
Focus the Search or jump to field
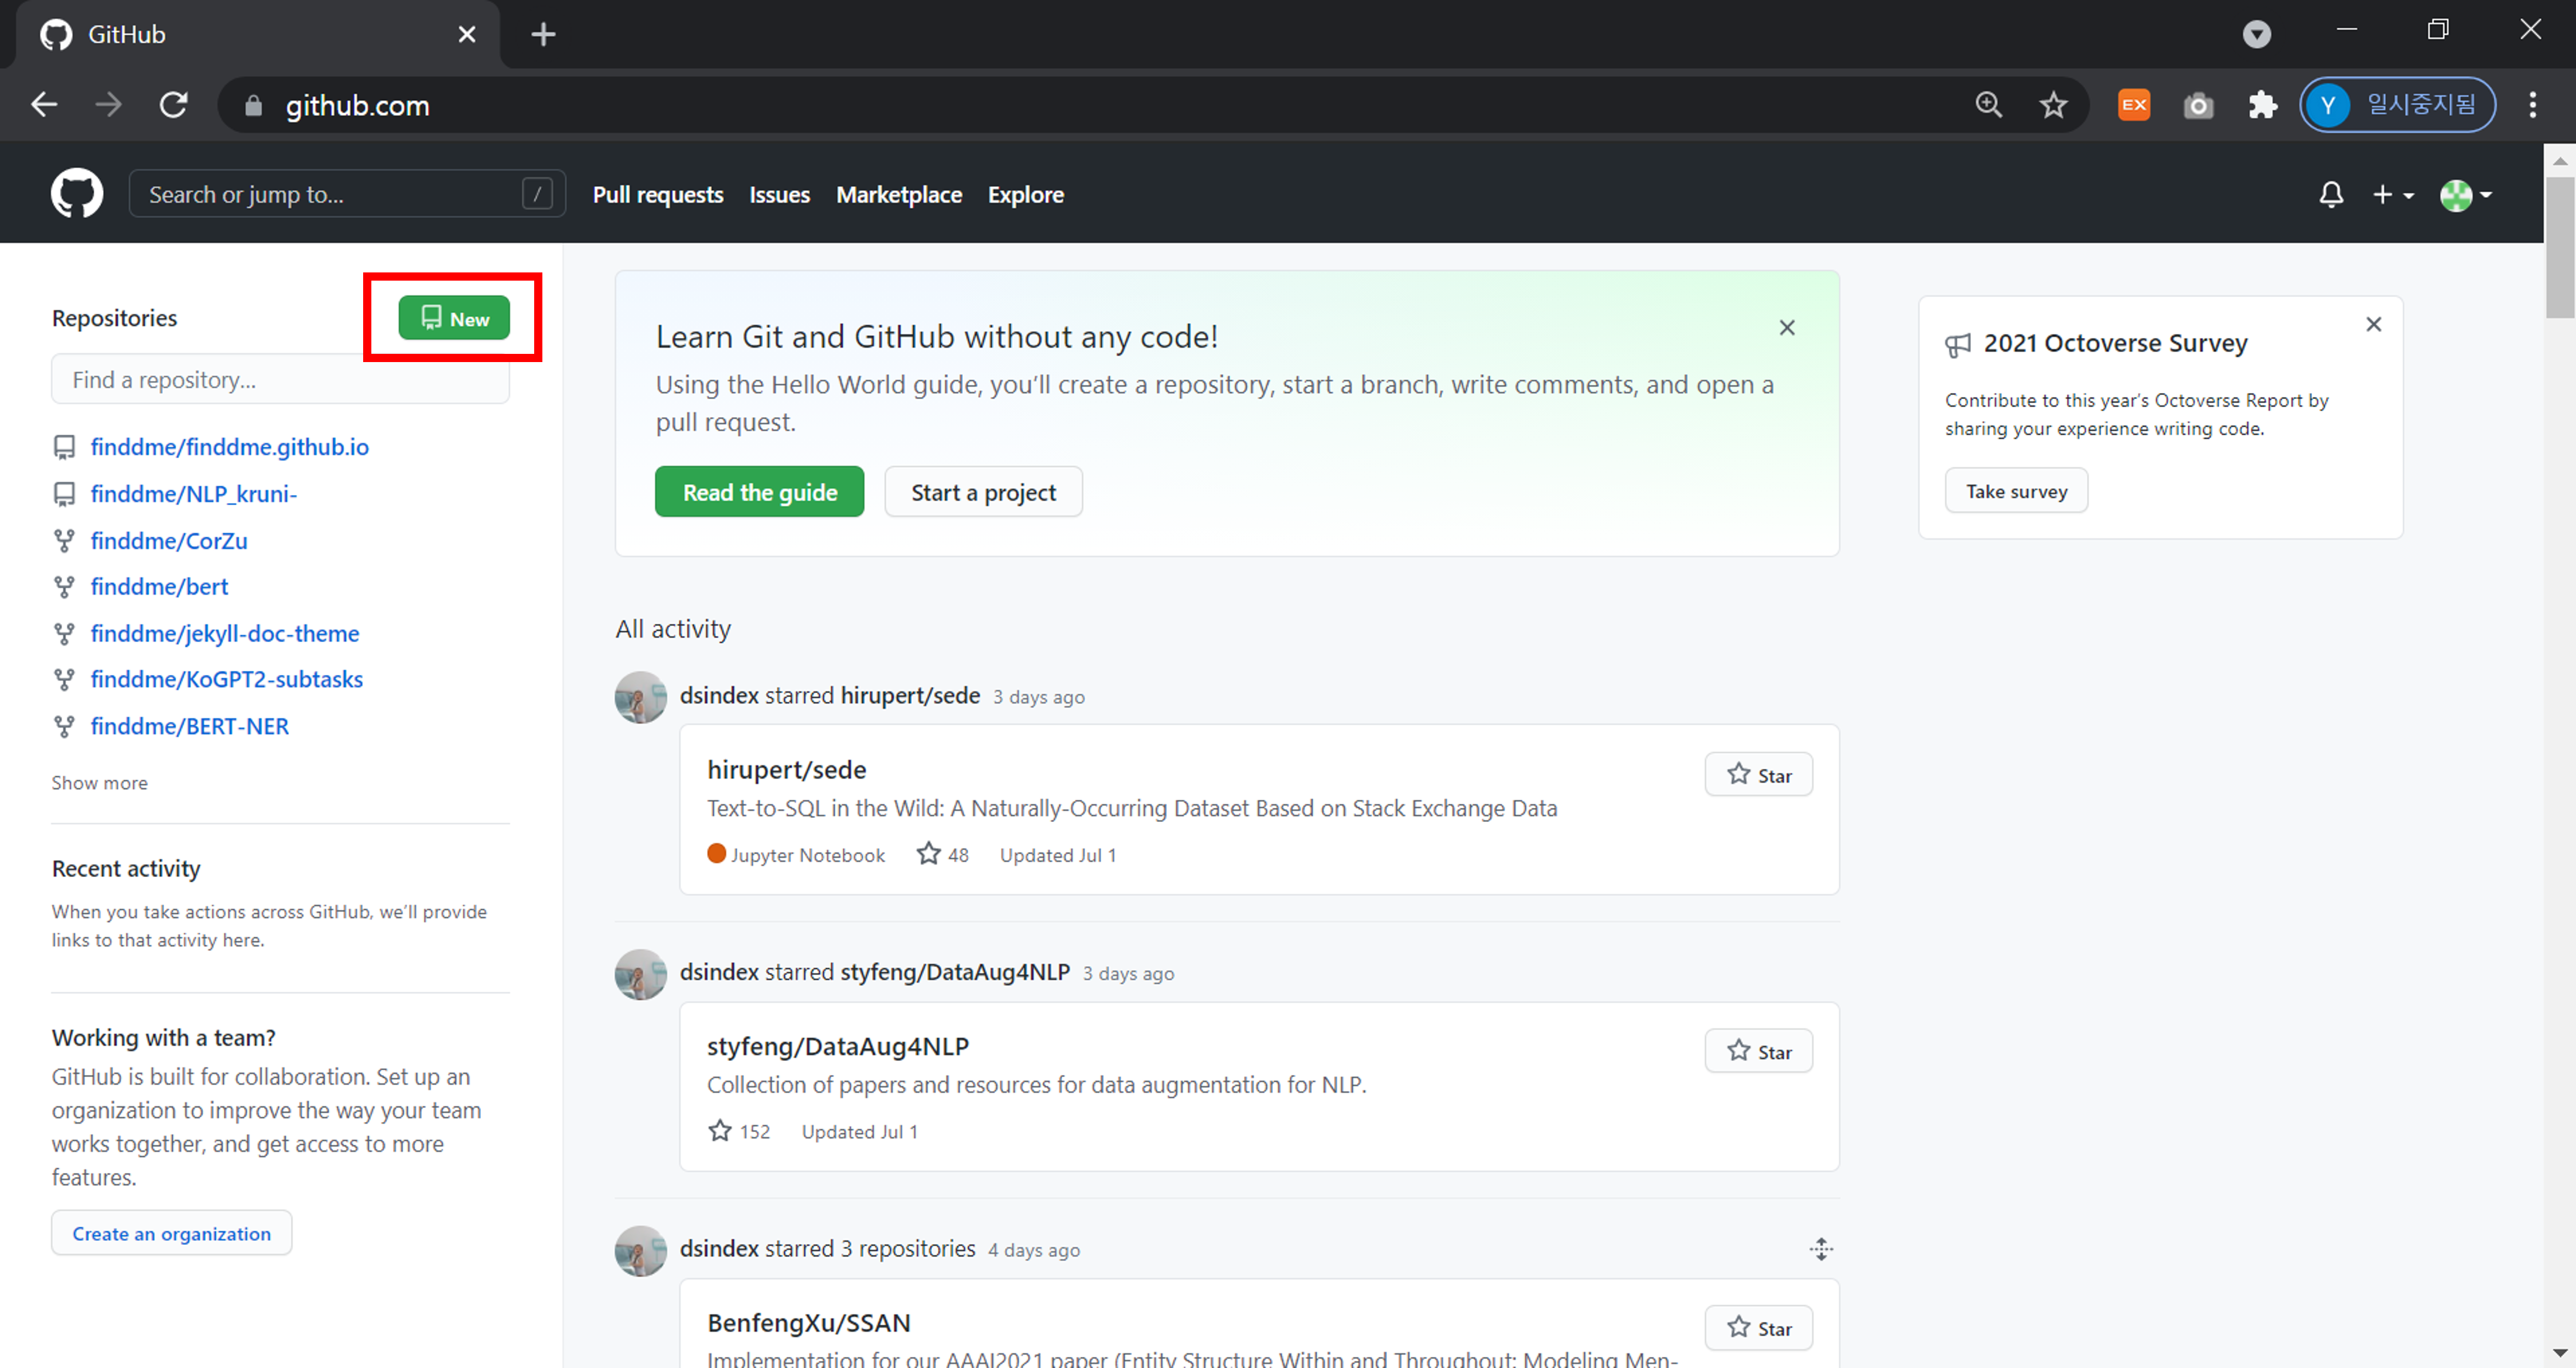click(347, 194)
